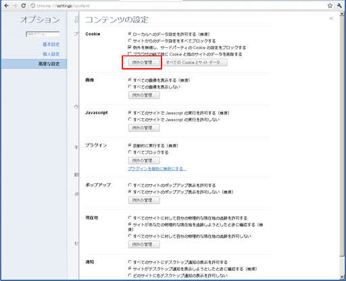
Task: Open すべての Cookie とサイト データ button
Action: pos(195,62)
